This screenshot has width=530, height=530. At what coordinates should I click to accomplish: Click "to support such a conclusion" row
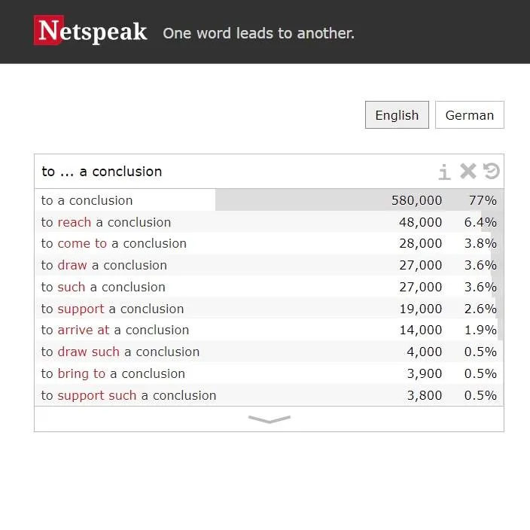click(129, 395)
